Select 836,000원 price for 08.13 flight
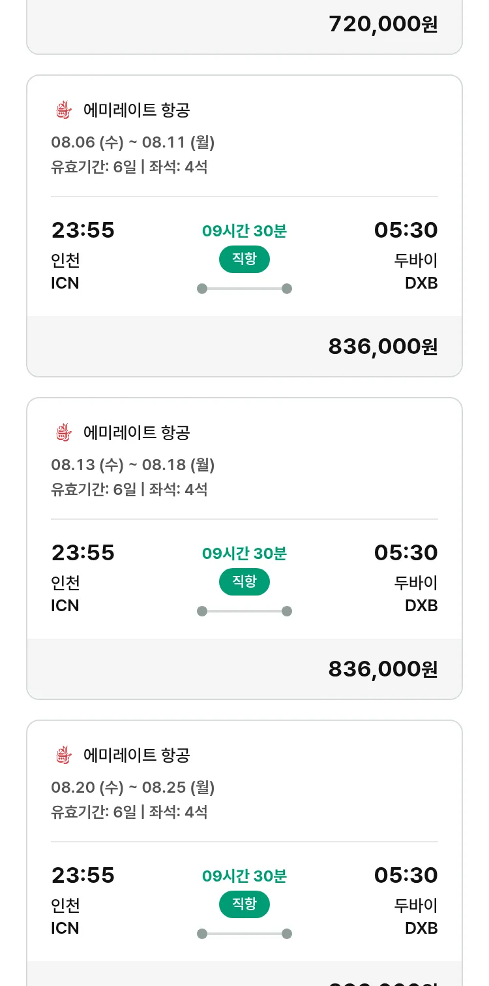The height and width of the screenshot is (986, 489). tap(383, 669)
